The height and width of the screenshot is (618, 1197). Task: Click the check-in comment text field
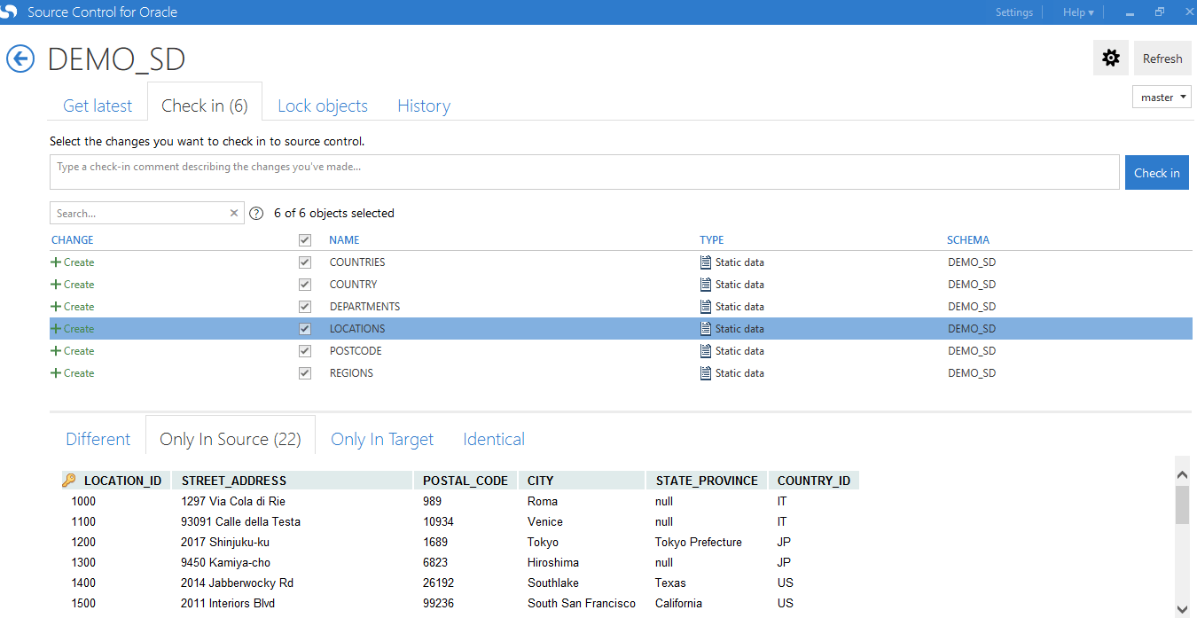[x=584, y=173]
